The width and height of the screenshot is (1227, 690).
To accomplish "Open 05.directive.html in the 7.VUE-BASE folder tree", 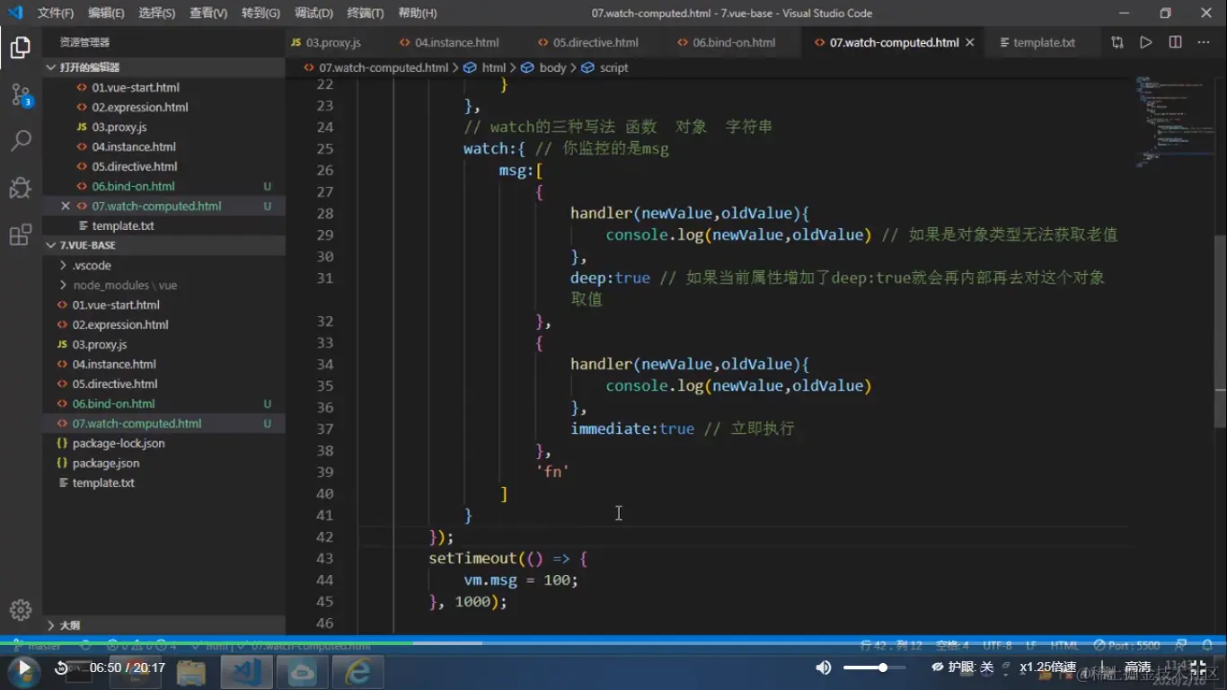I will (164, 384).
